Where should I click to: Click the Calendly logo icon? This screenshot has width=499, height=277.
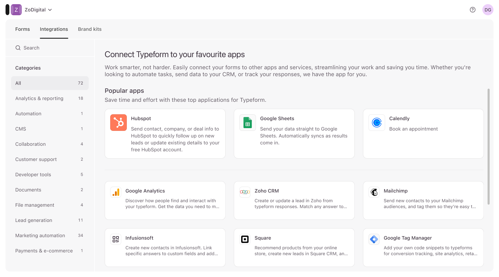click(377, 123)
